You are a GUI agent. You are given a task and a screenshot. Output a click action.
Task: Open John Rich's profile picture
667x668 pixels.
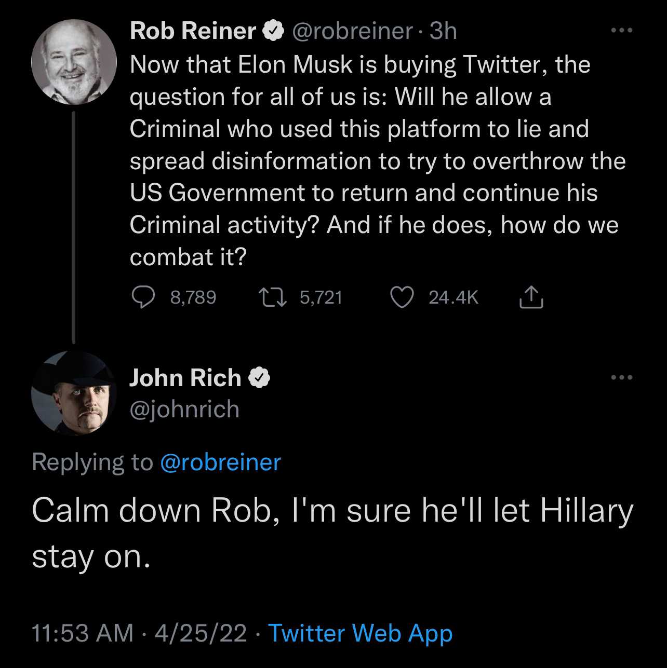point(74,393)
